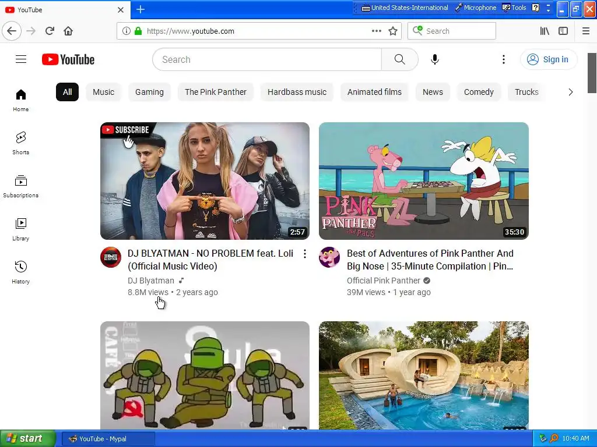
Task: Open the pool house video thumbnail
Action: (x=424, y=375)
